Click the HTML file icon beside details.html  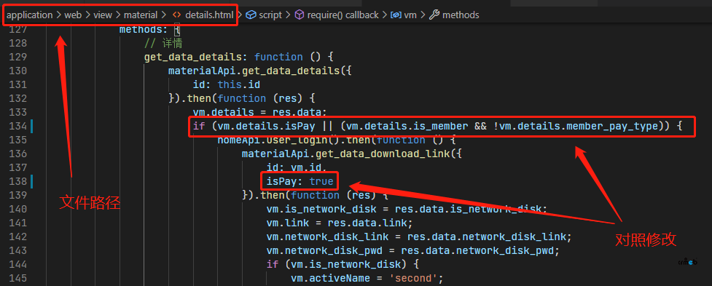pos(176,15)
